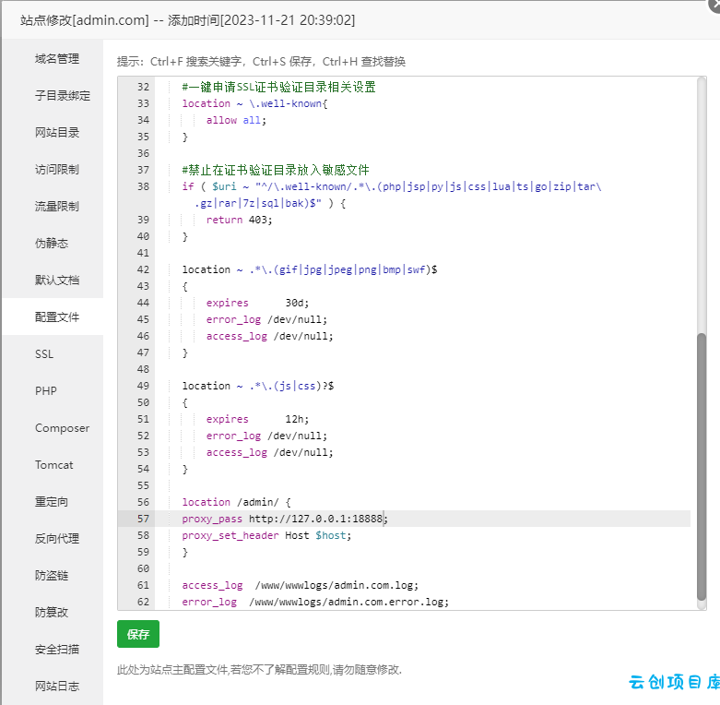
Task: Click error_log admin.com.error.log line
Action: [315, 602]
